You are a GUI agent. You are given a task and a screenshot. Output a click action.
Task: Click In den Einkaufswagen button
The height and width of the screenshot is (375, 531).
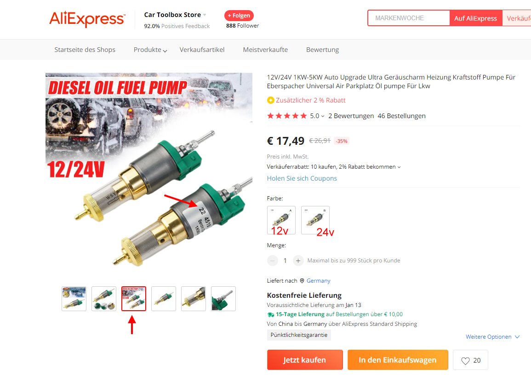[x=398, y=360]
